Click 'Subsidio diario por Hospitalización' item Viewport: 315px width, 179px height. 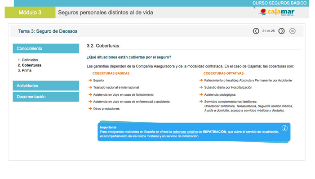[228, 87]
